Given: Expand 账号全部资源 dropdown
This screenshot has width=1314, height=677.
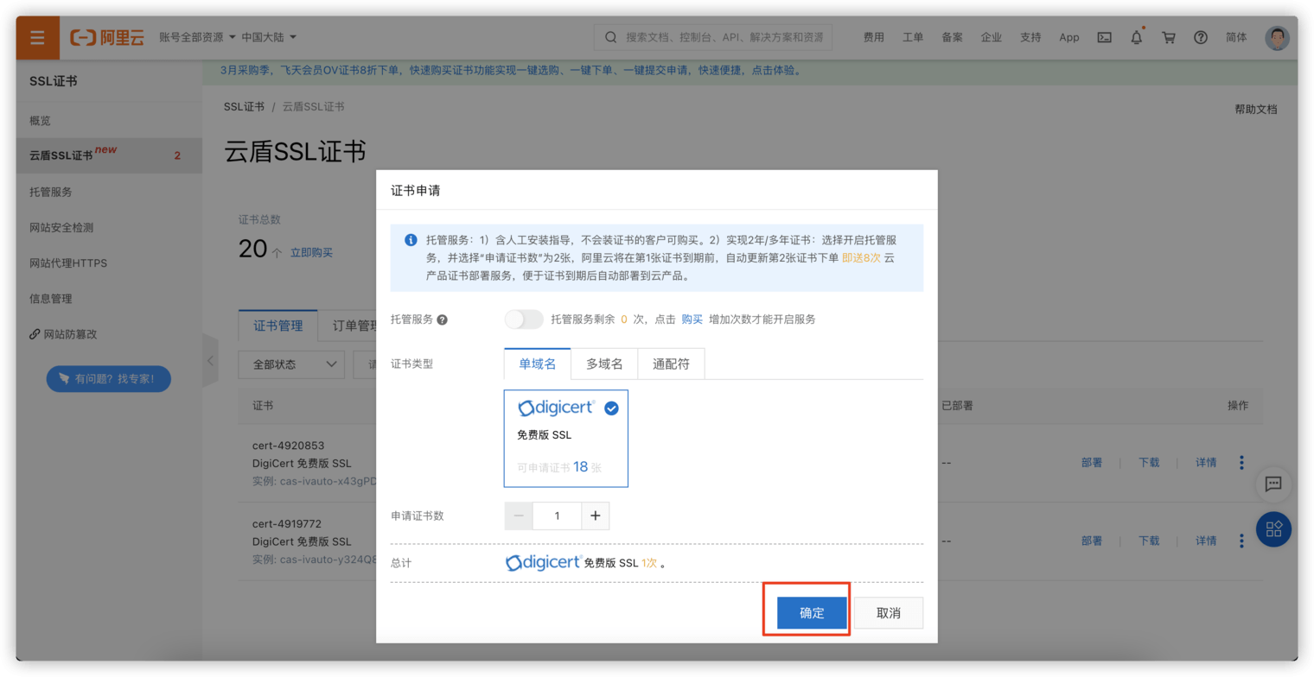Looking at the screenshot, I should (x=198, y=38).
